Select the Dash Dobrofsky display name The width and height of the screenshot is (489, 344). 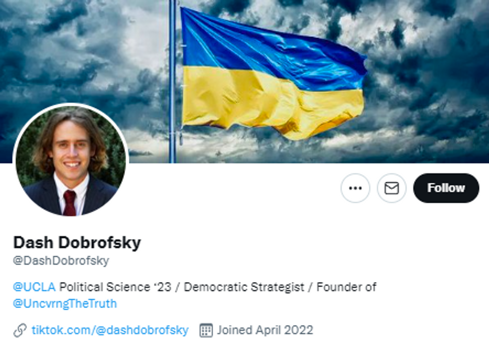coord(77,242)
